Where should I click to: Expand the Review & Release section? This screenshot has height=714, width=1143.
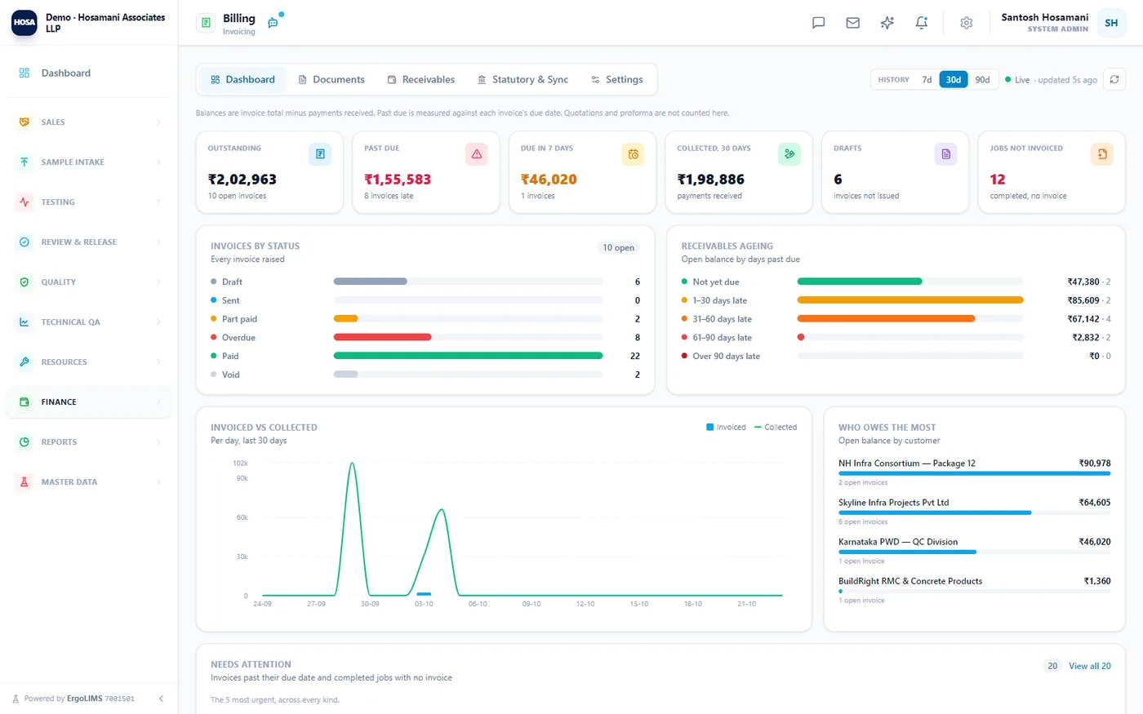[89, 242]
